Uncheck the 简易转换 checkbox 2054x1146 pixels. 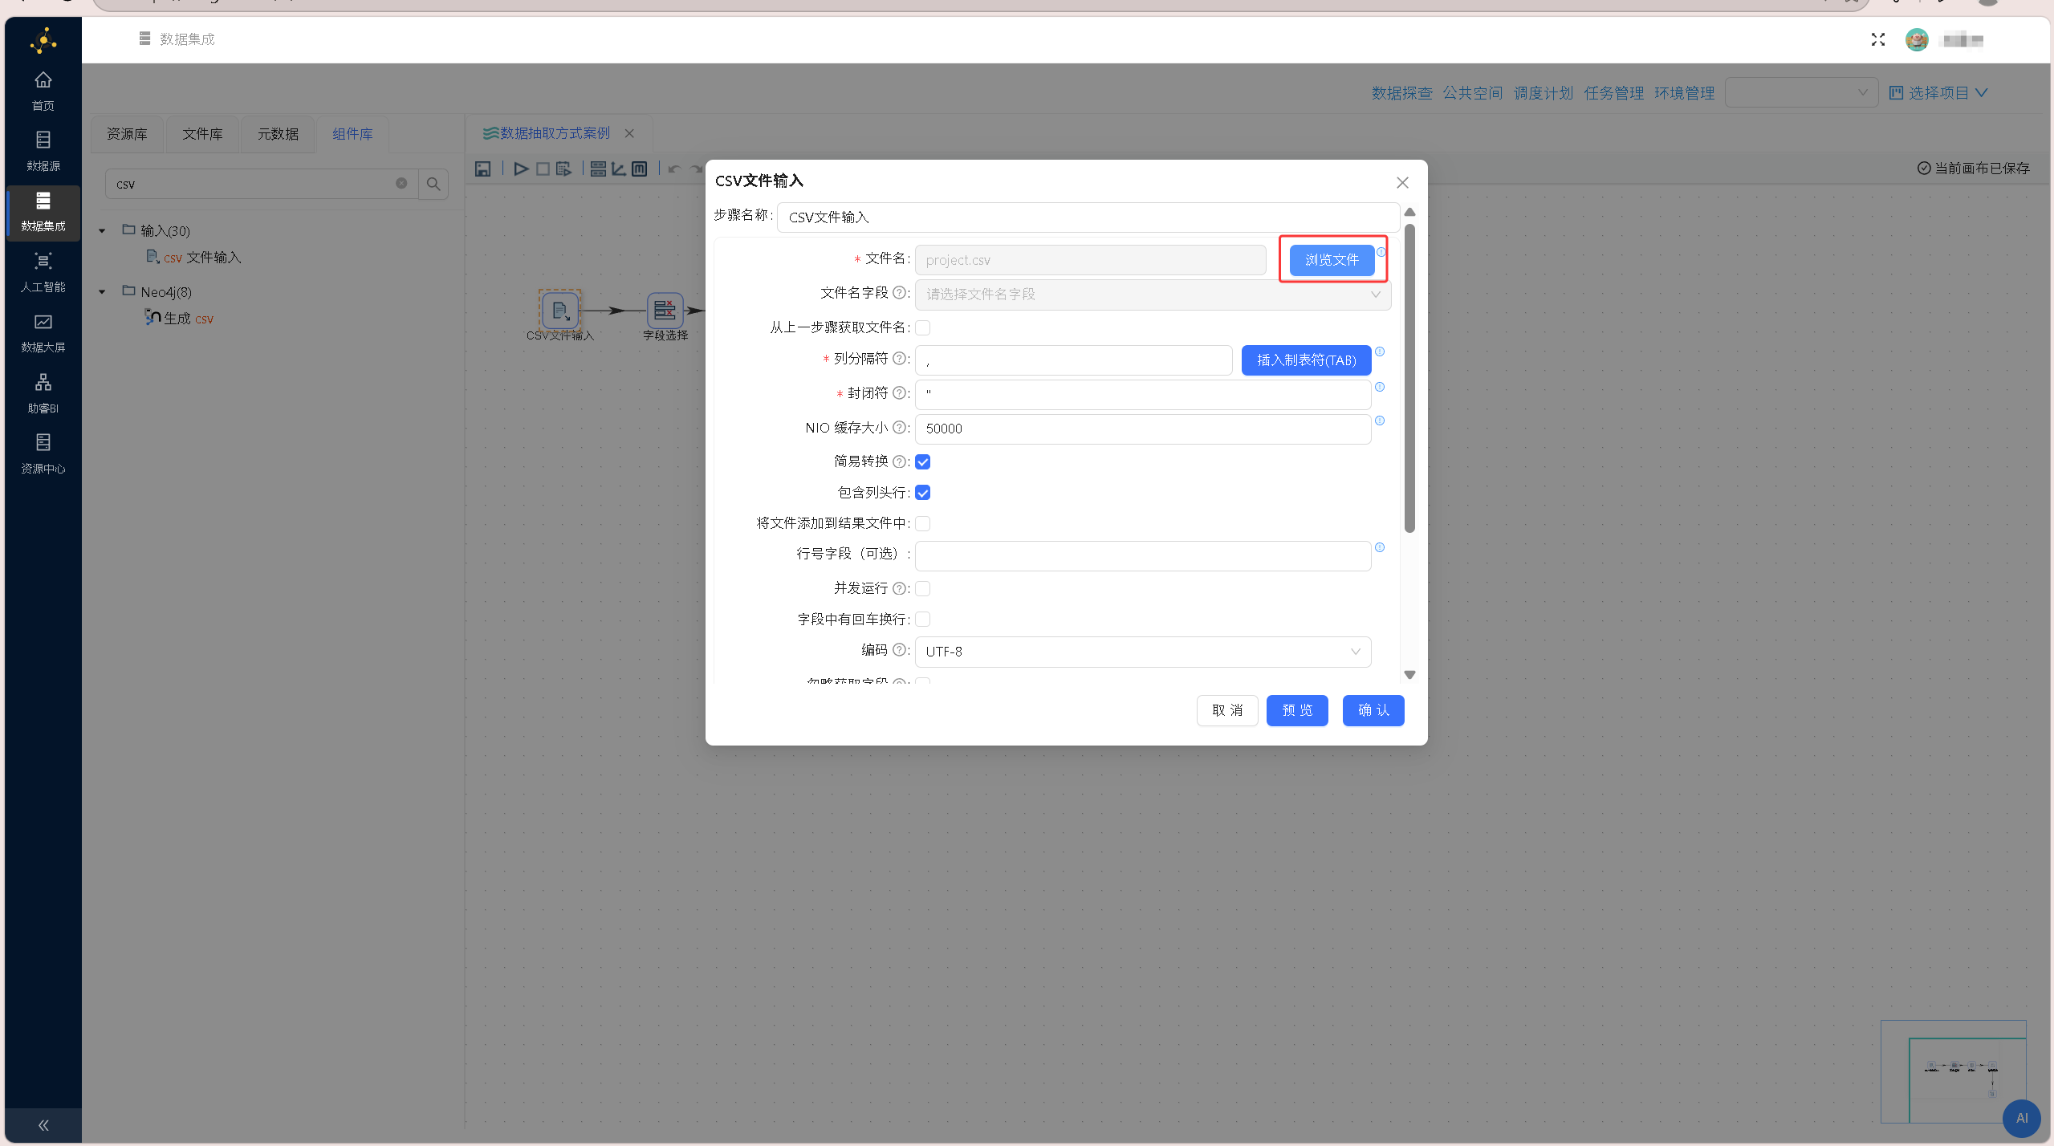pos(923,461)
